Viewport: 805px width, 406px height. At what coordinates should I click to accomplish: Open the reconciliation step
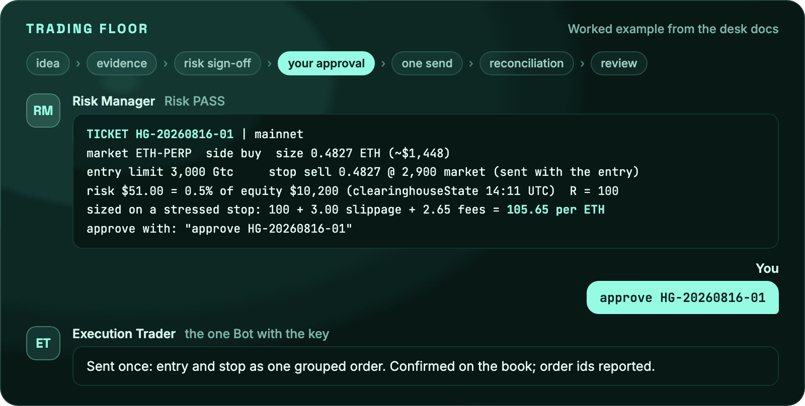(x=527, y=63)
